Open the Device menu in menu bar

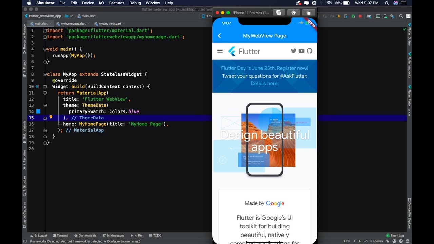click(88, 3)
